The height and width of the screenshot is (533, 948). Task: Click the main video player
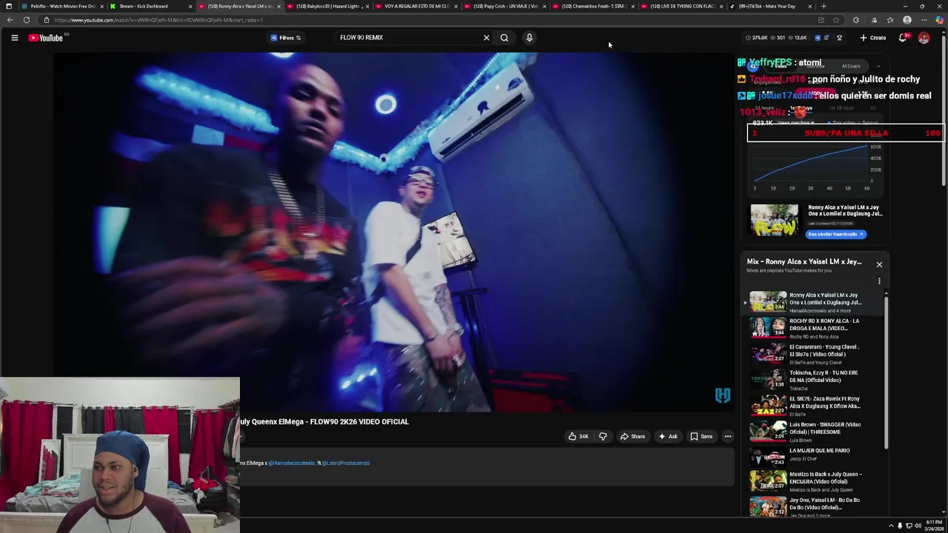(393, 231)
